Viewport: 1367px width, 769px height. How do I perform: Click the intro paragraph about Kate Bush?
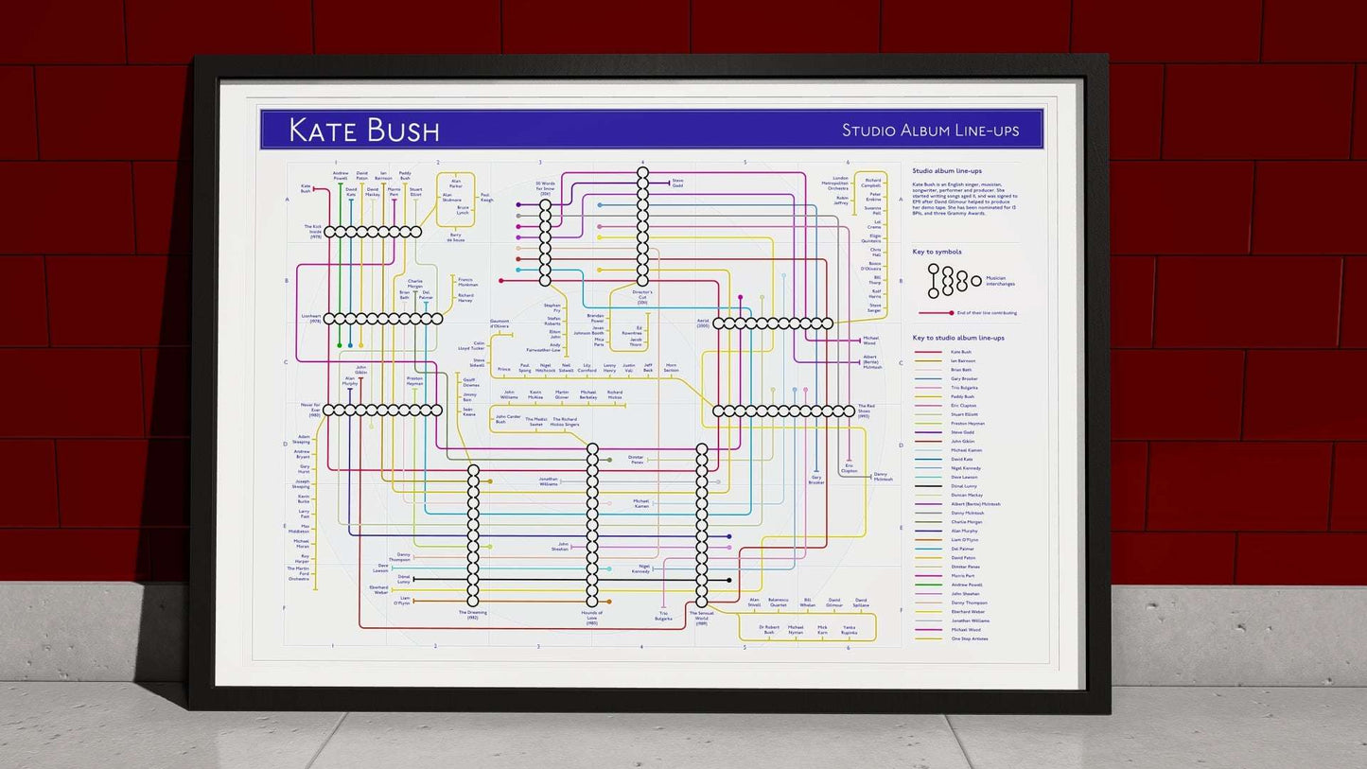pyautogui.click(x=964, y=199)
